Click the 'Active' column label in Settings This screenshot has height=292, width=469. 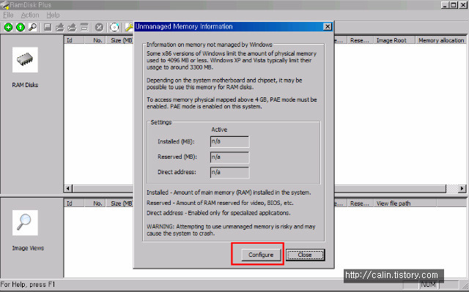coord(219,130)
